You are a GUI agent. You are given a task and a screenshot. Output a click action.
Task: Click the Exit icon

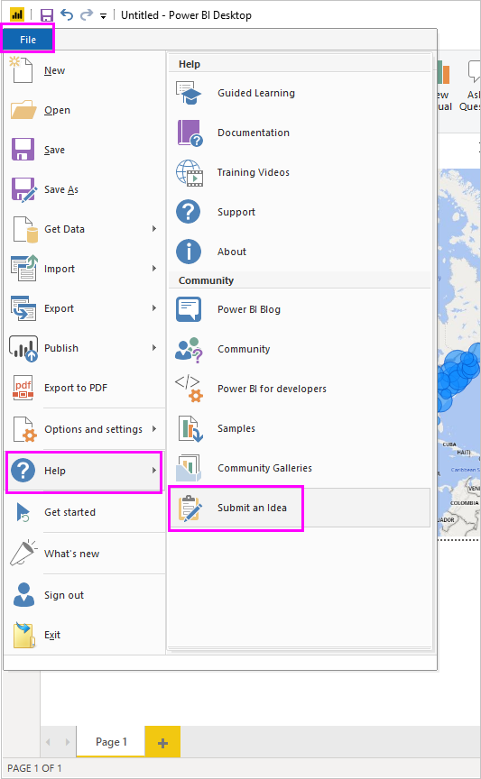24,635
